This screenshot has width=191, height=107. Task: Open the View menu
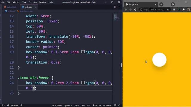(24, 2)
